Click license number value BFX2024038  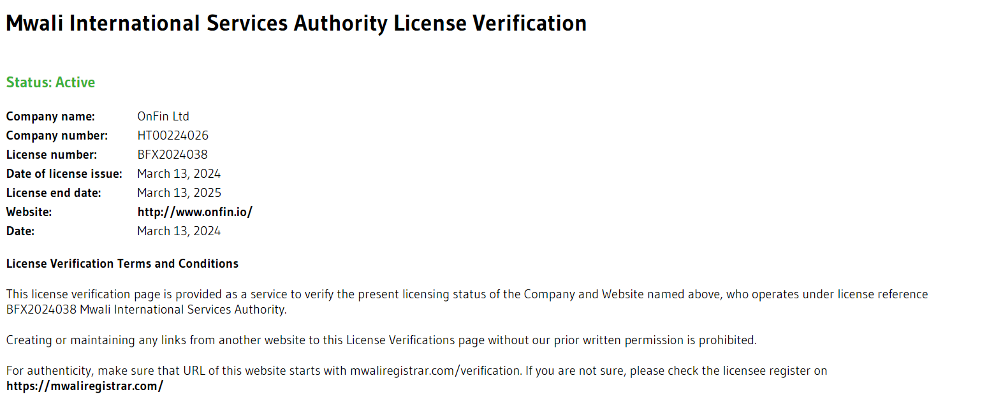pos(172,155)
